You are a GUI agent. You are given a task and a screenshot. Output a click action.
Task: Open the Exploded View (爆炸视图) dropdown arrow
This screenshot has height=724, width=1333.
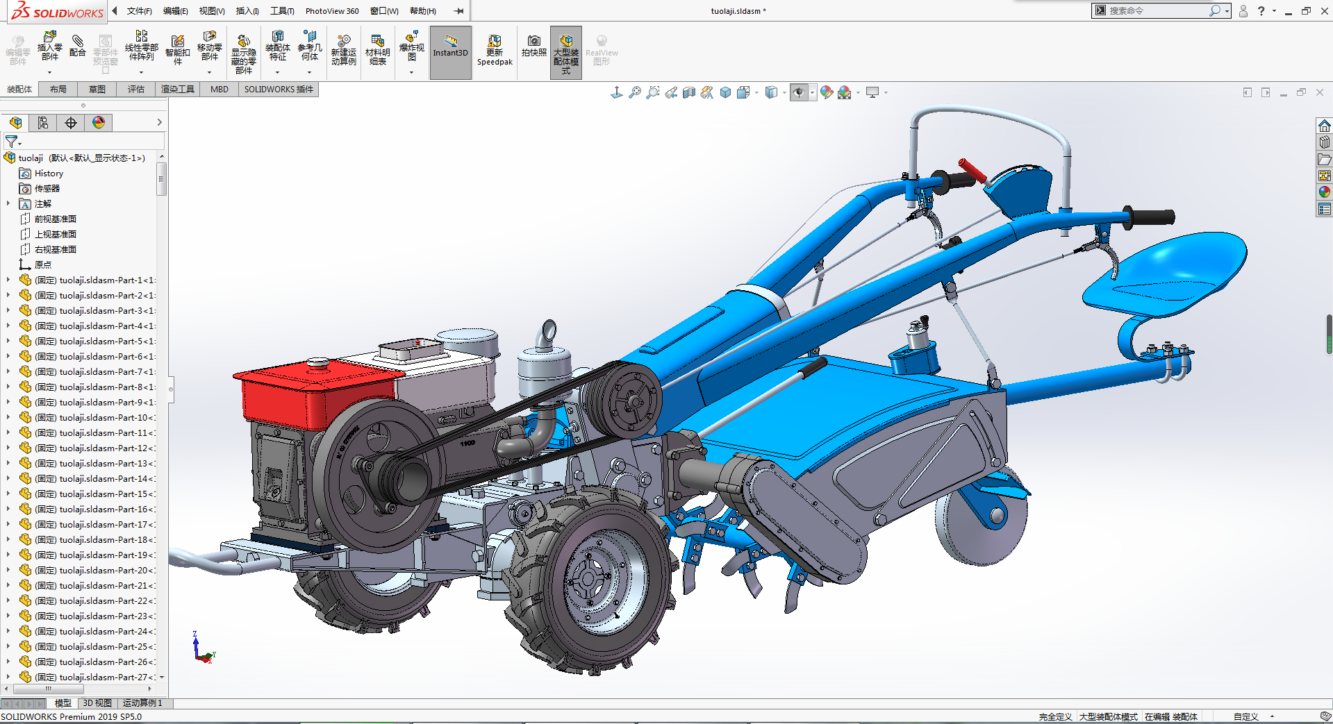411,72
